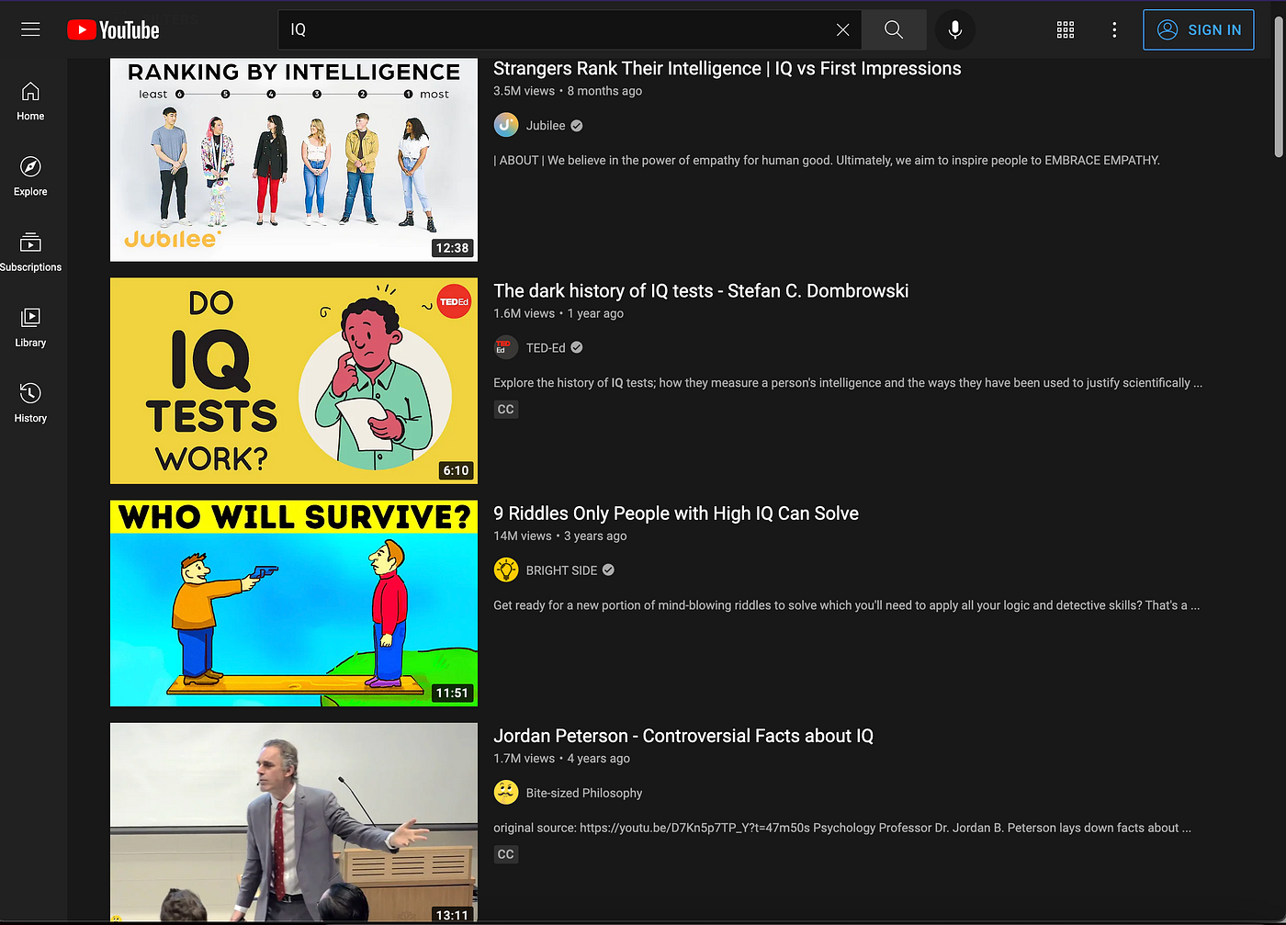Click CC badge under Jordan Peterson video
This screenshot has width=1286, height=925.
point(506,854)
